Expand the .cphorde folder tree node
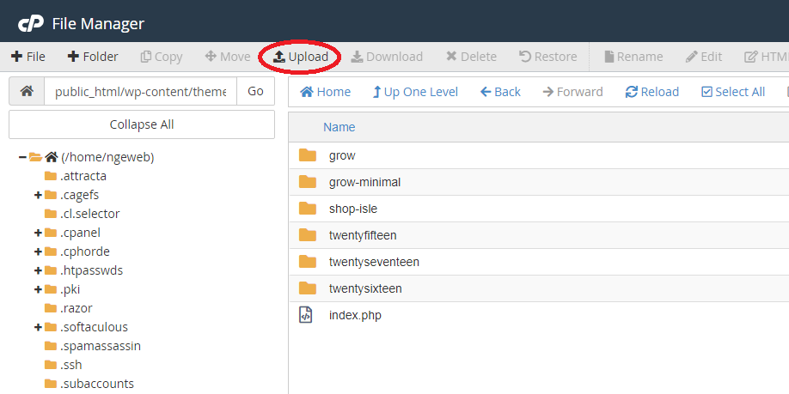Screen dimensions: 789x394 (x=38, y=252)
